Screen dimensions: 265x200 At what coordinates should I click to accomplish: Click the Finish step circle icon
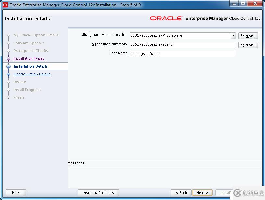[x=8, y=97]
